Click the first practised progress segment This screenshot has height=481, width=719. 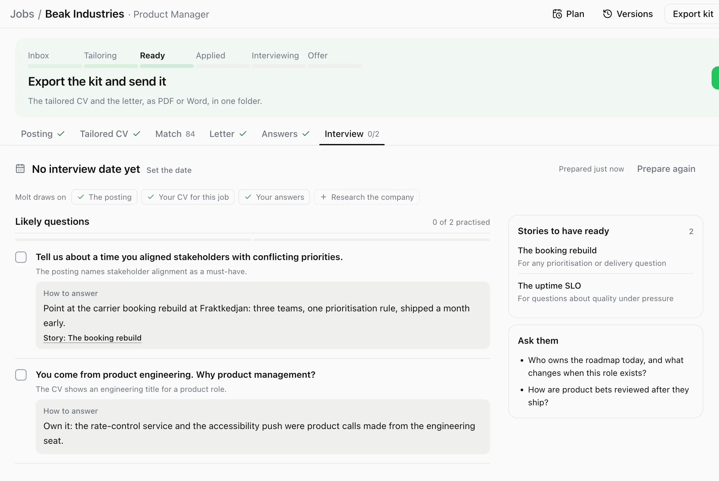(133, 240)
